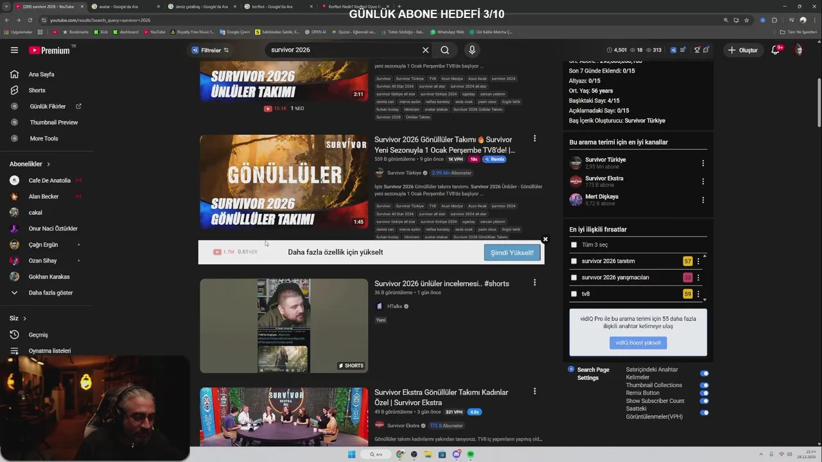Toggle Remix Button switch
Screen dimensions: 822x462
pyautogui.click(x=704, y=393)
